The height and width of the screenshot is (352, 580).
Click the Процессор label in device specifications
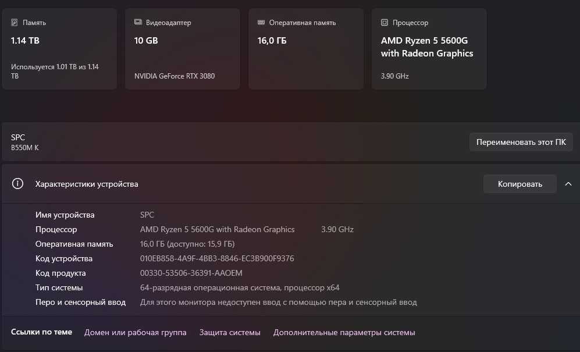pyautogui.click(x=56, y=229)
